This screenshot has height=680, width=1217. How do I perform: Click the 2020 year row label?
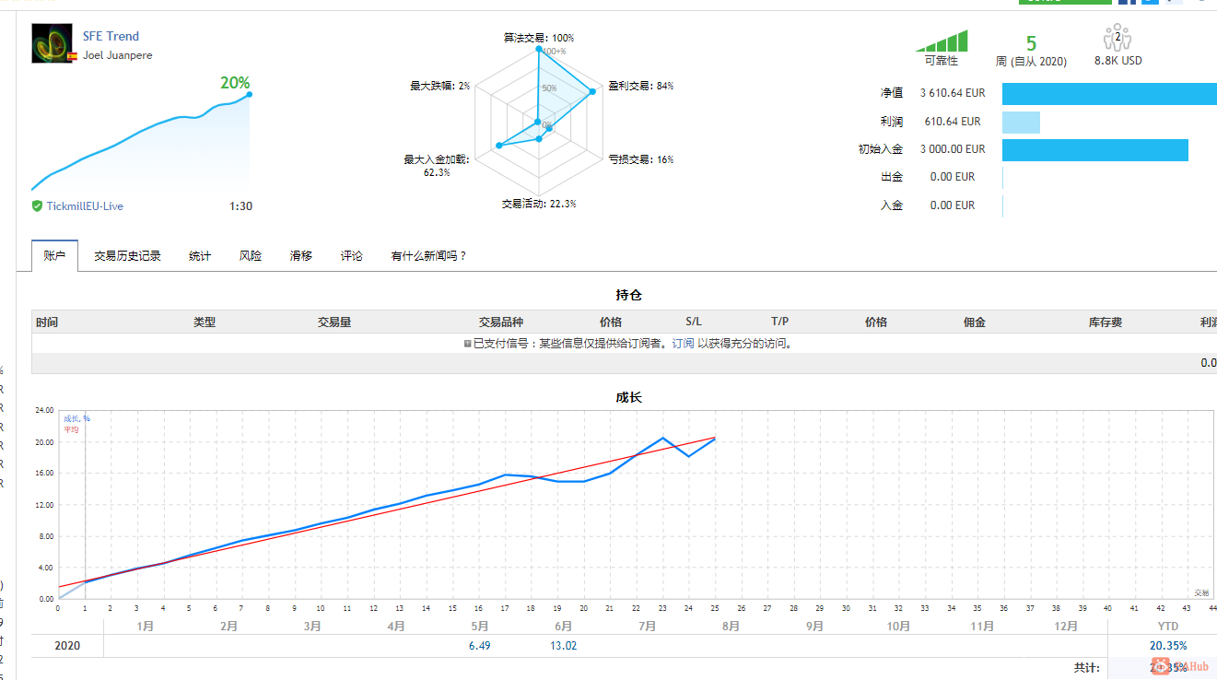[67, 646]
